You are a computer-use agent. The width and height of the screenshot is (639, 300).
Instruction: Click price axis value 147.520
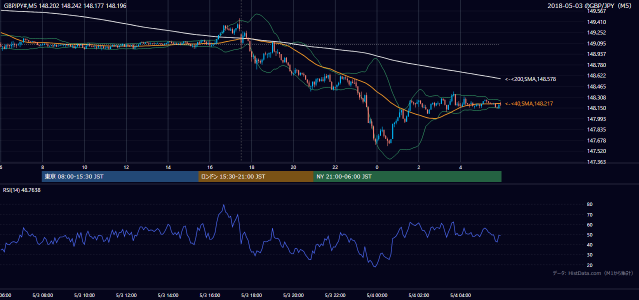point(596,151)
